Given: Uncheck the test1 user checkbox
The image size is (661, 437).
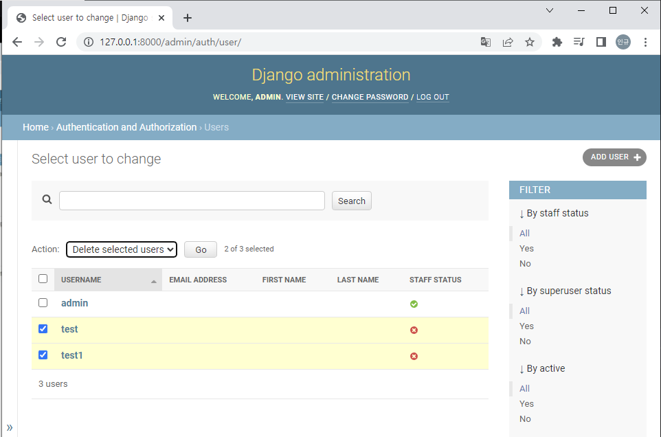Looking at the screenshot, I should pyautogui.click(x=43, y=355).
